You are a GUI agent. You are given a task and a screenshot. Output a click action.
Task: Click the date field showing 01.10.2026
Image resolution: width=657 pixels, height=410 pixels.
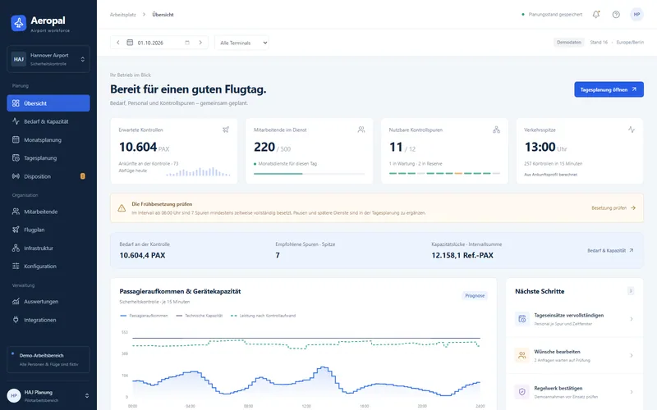pos(159,43)
